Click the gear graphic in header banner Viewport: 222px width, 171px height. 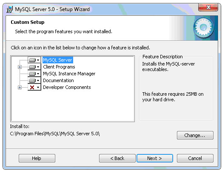[x=203, y=28]
